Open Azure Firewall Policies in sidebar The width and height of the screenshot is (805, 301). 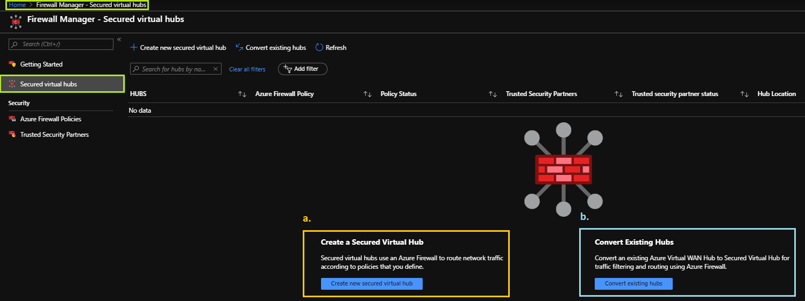[51, 119]
